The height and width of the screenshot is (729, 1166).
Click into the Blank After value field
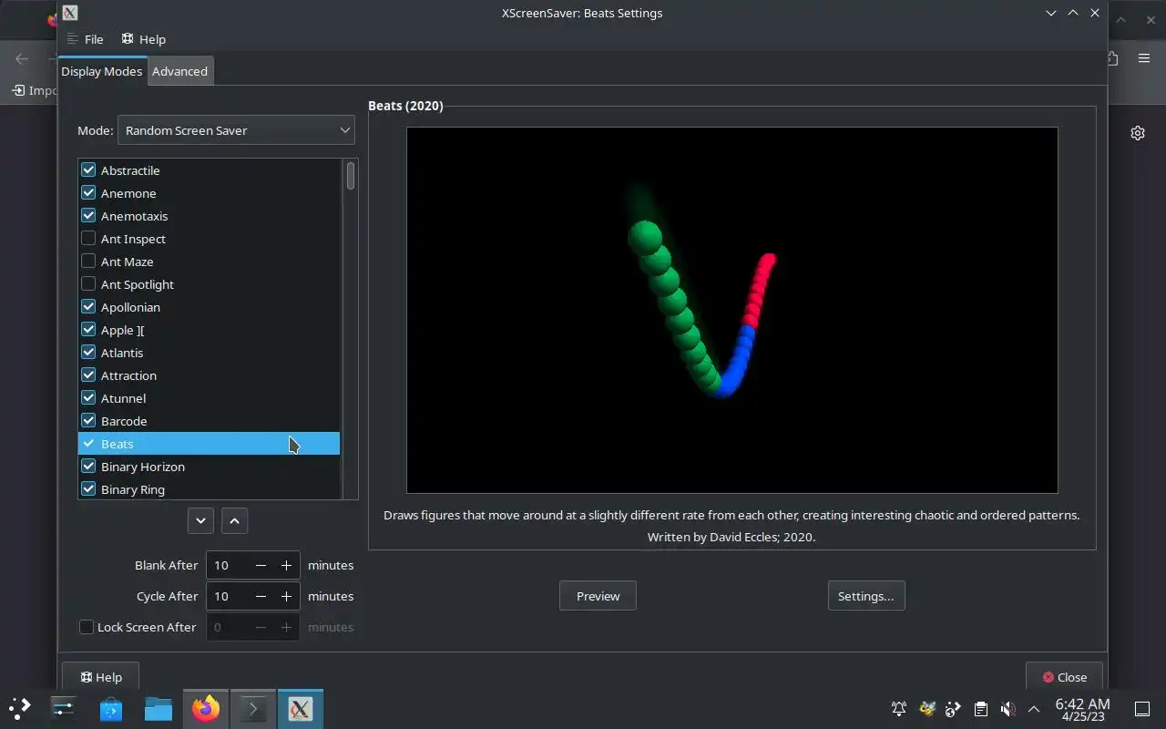[228, 565]
